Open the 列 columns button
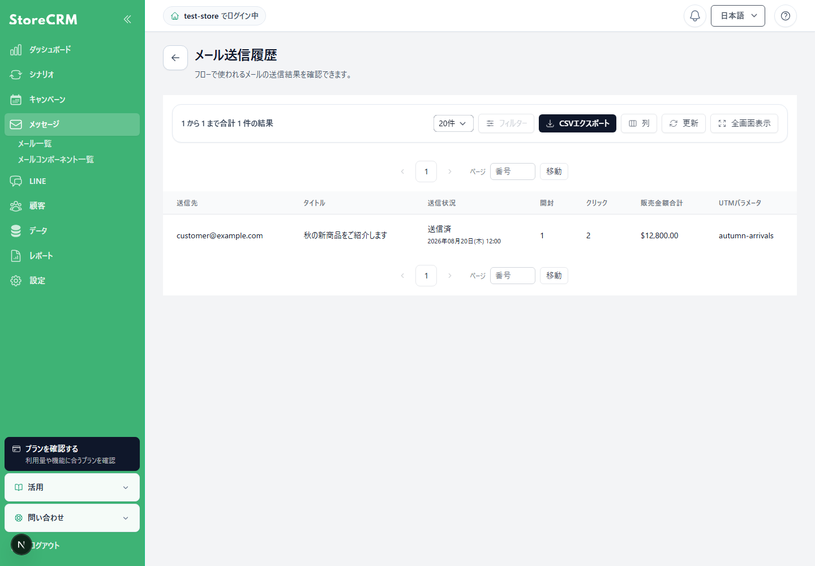The image size is (815, 566). click(x=639, y=123)
